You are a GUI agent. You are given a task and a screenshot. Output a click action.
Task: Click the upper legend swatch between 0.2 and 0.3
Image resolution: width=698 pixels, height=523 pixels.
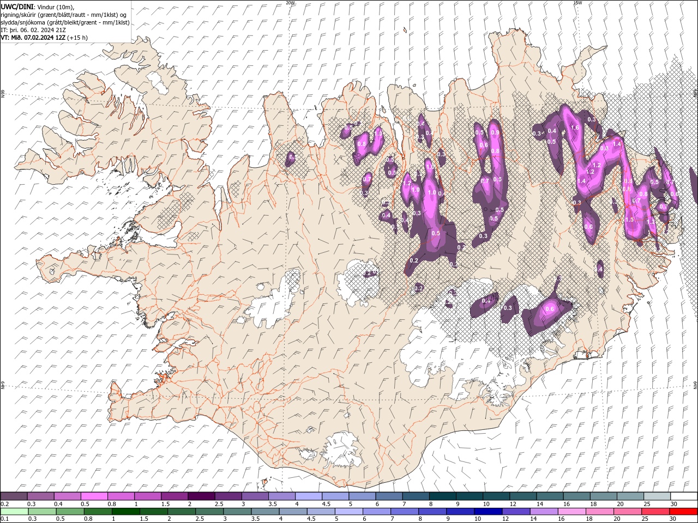14,496
